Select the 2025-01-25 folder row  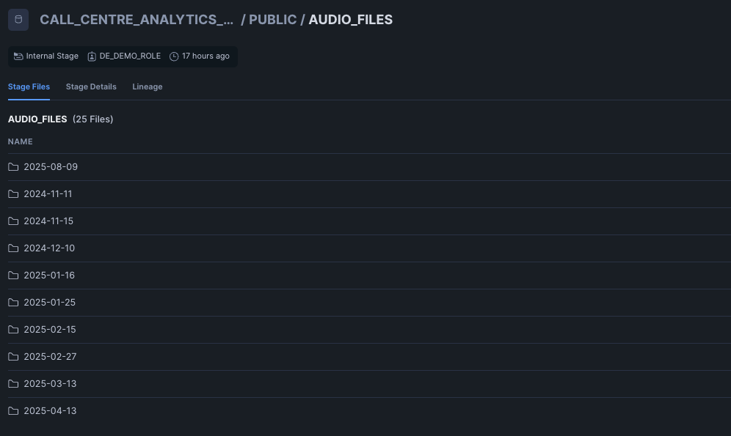[50, 302]
